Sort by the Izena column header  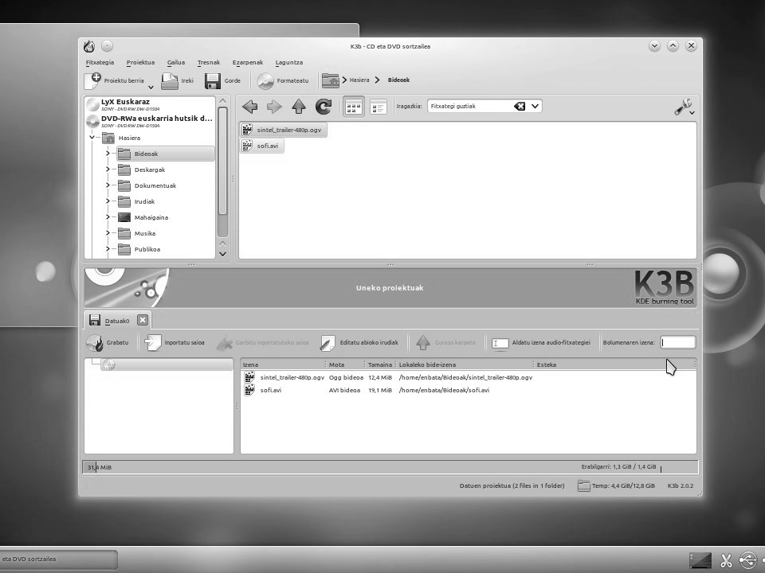coord(283,364)
